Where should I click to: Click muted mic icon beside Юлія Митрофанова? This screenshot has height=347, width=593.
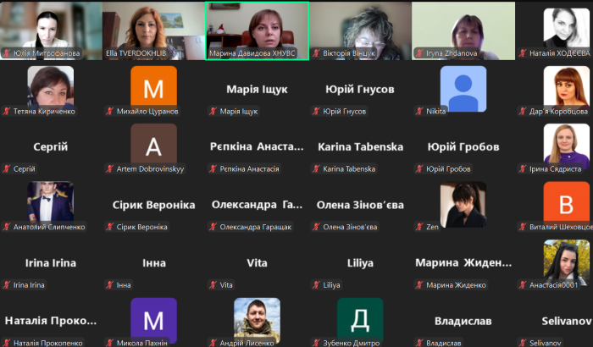pyautogui.click(x=7, y=53)
